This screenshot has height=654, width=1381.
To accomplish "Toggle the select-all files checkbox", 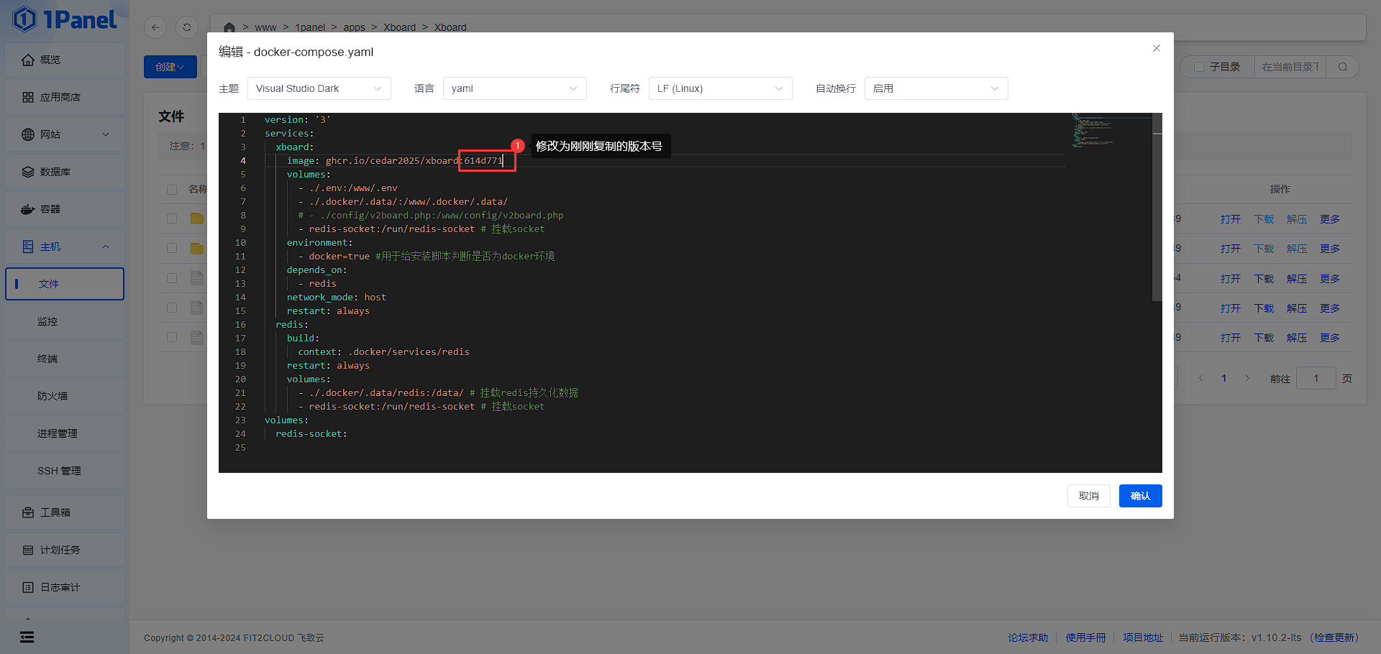I will coord(172,190).
